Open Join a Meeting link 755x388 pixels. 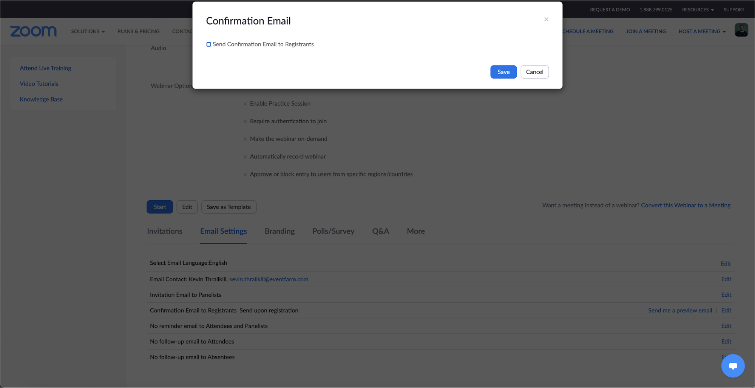(x=646, y=31)
